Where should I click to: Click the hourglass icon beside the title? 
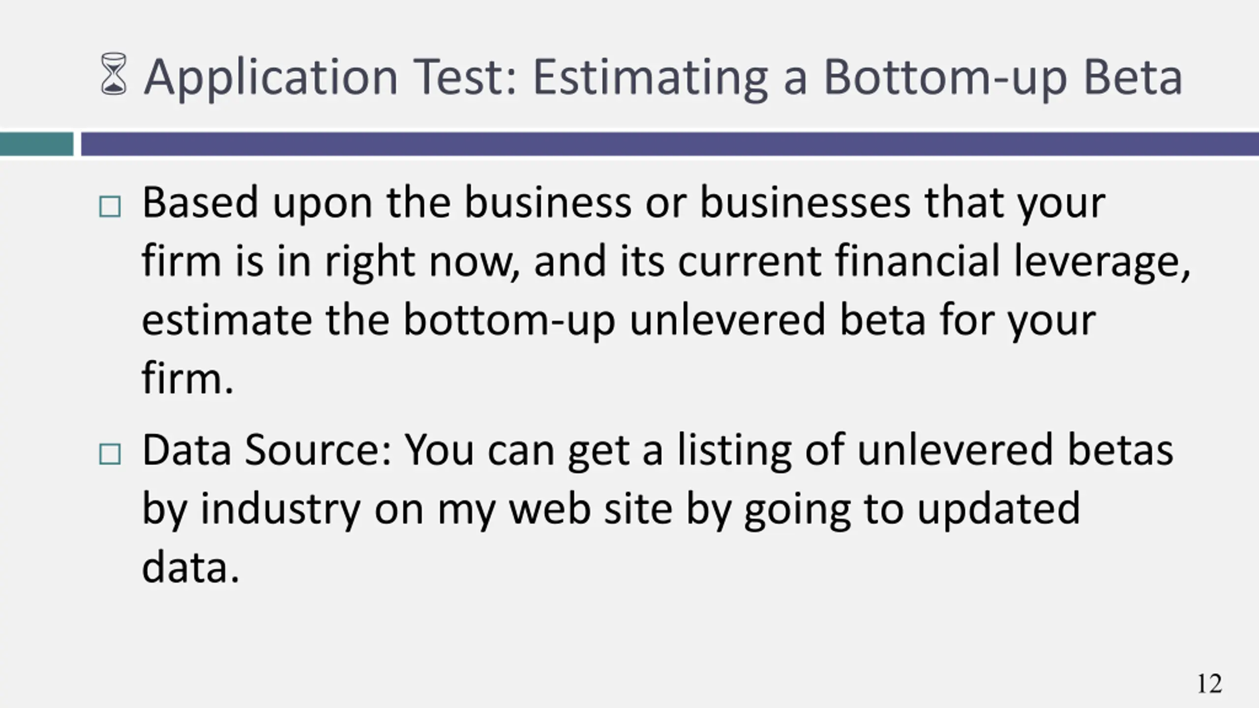[114, 74]
